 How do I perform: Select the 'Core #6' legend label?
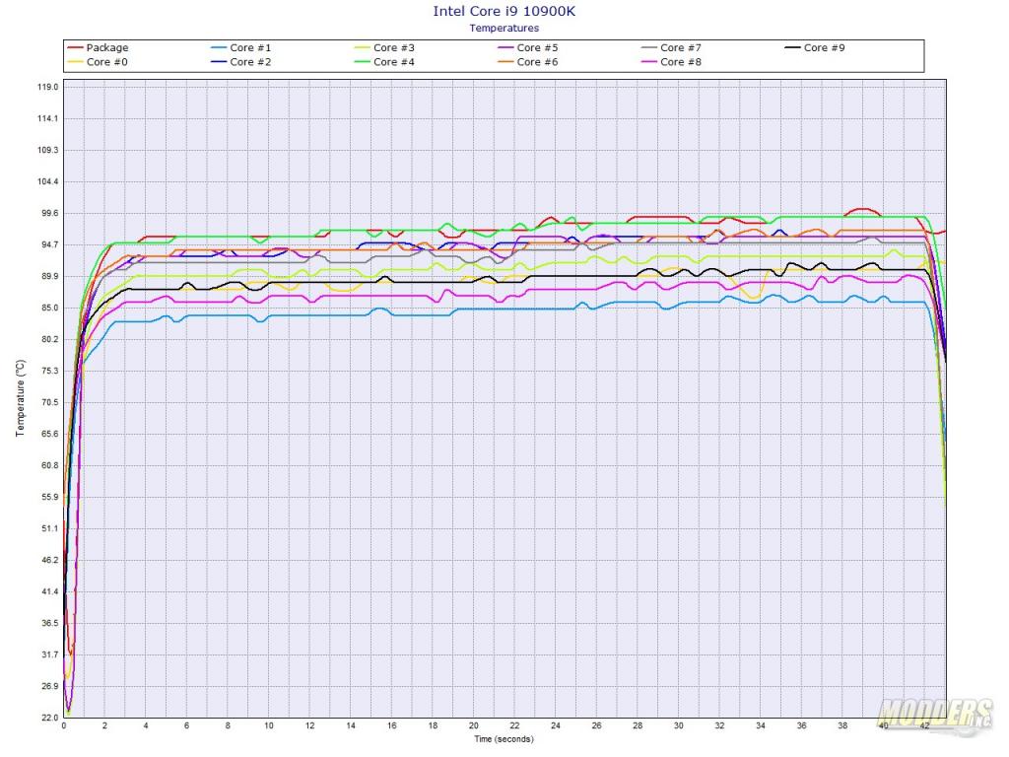pos(537,62)
